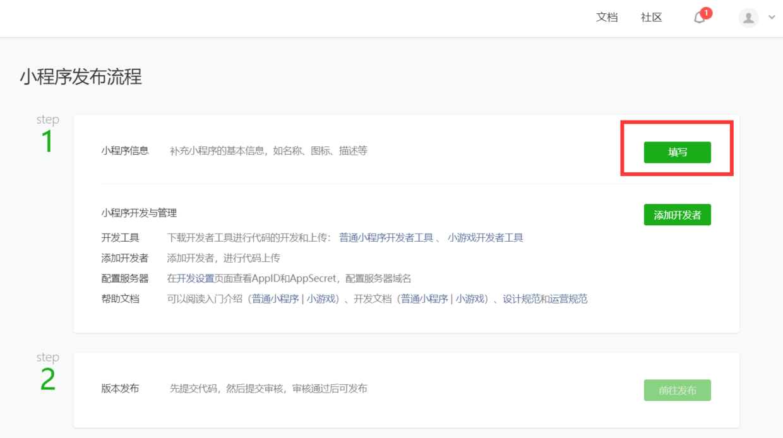Viewport: 783px width, 438px height.
Task: Click the green 填写 button
Action: coord(678,152)
